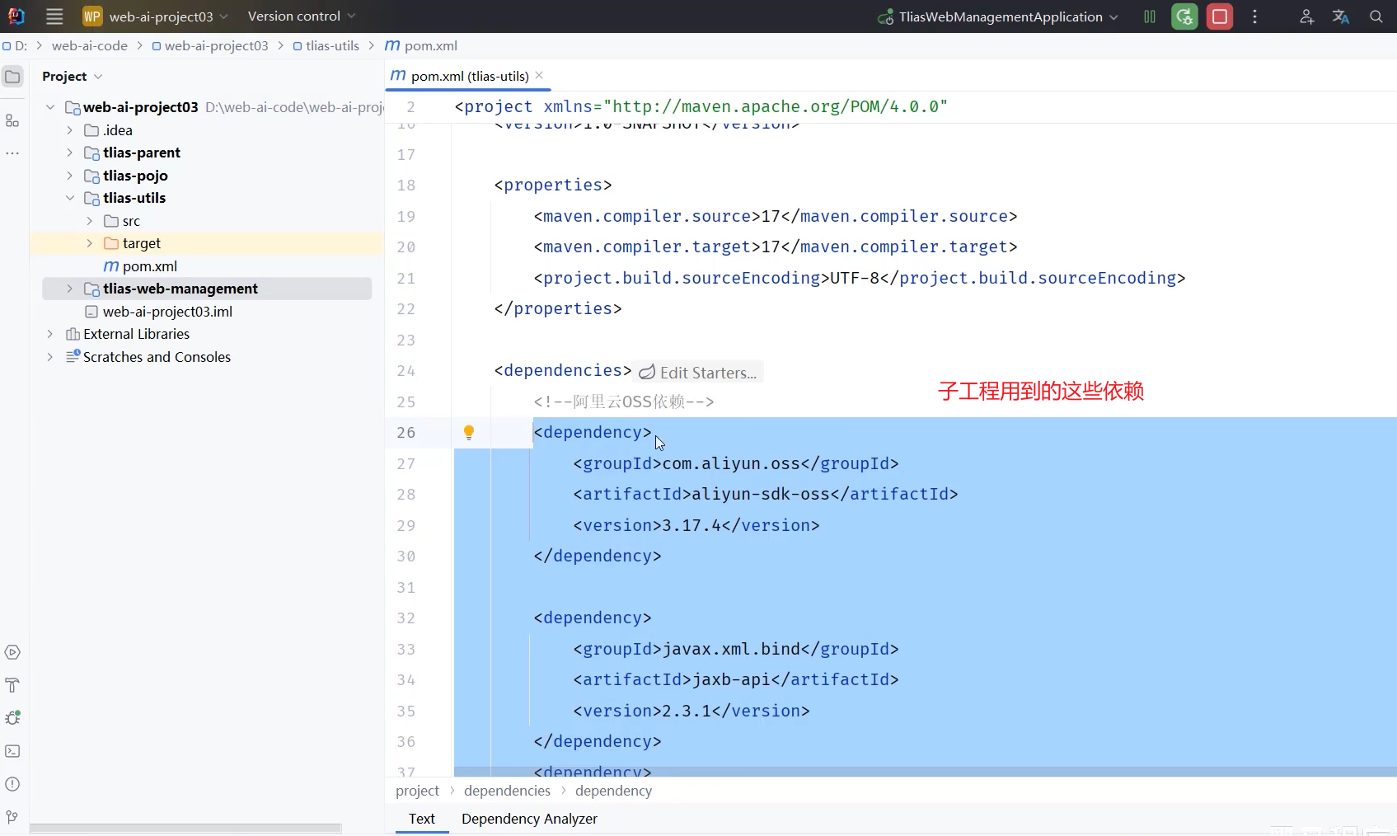Pause the running application
The width and height of the screenshot is (1397, 836).
coord(1150,16)
